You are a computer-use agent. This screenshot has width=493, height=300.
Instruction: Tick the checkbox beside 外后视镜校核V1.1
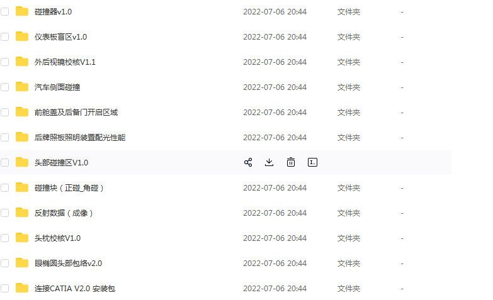pyautogui.click(x=4, y=62)
